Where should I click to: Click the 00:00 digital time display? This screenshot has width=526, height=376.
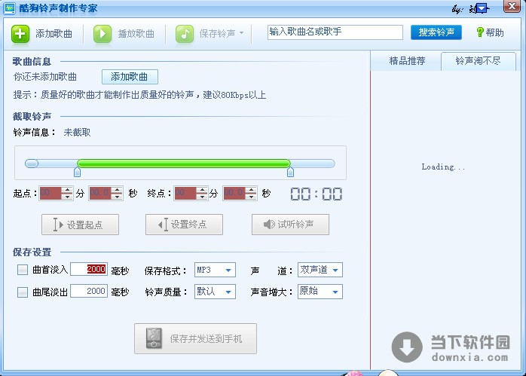coord(316,194)
